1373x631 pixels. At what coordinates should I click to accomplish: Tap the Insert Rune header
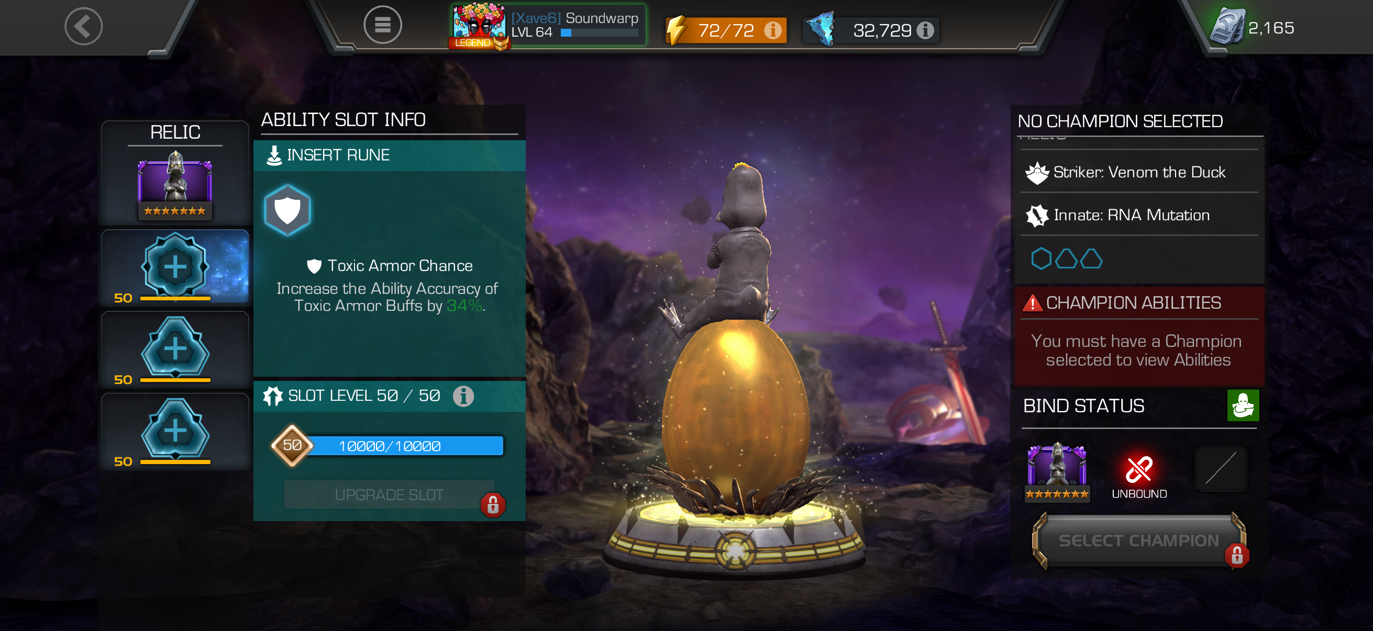tap(389, 155)
